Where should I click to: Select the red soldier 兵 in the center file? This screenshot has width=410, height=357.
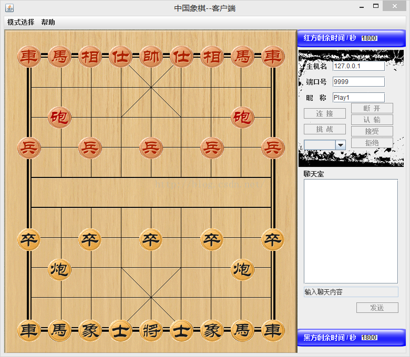click(x=151, y=148)
